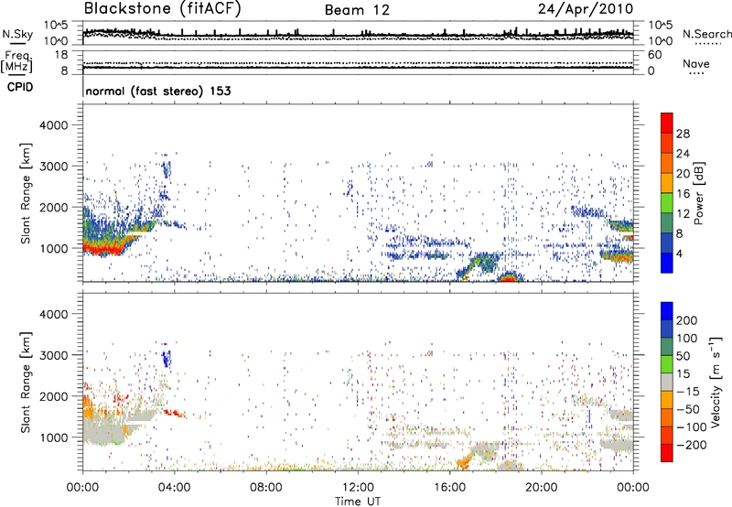Screen dimensions: 732x507
Task: Click the 'Nave' legend label
Action: tap(696, 63)
